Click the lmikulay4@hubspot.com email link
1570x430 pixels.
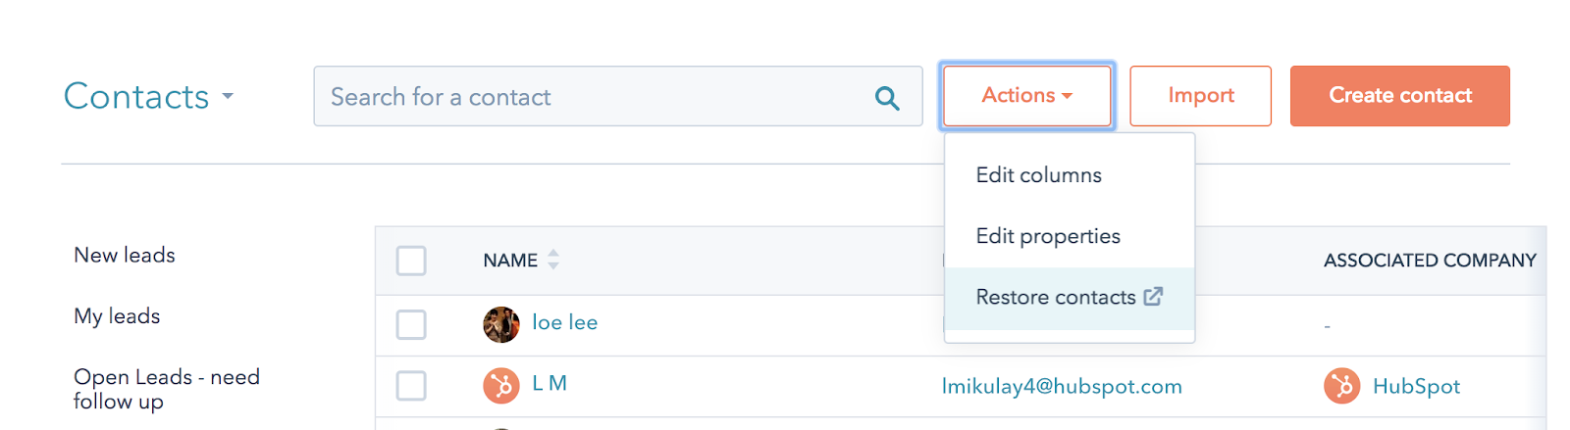1061,386
